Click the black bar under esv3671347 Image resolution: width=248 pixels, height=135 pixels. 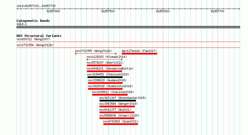coord(118,101)
